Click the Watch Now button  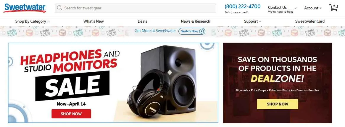(192, 31)
